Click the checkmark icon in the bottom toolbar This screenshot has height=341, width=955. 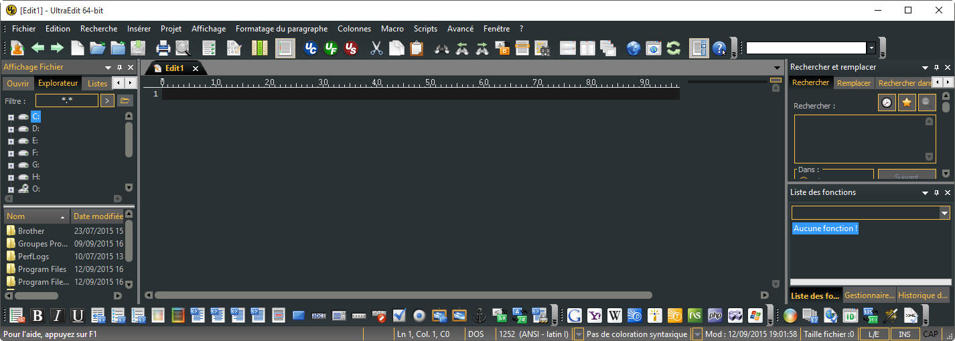click(x=399, y=316)
